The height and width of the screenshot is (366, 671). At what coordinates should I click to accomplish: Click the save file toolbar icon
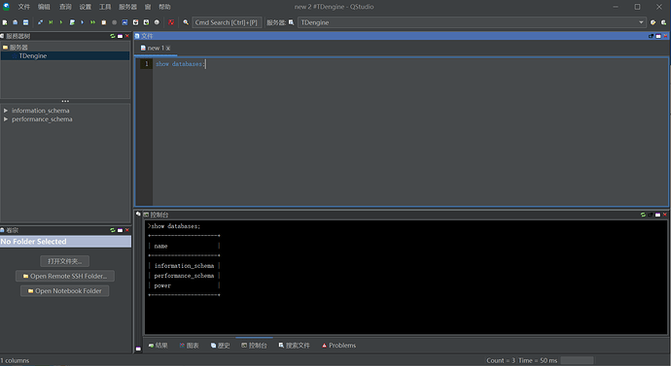(x=25, y=22)
